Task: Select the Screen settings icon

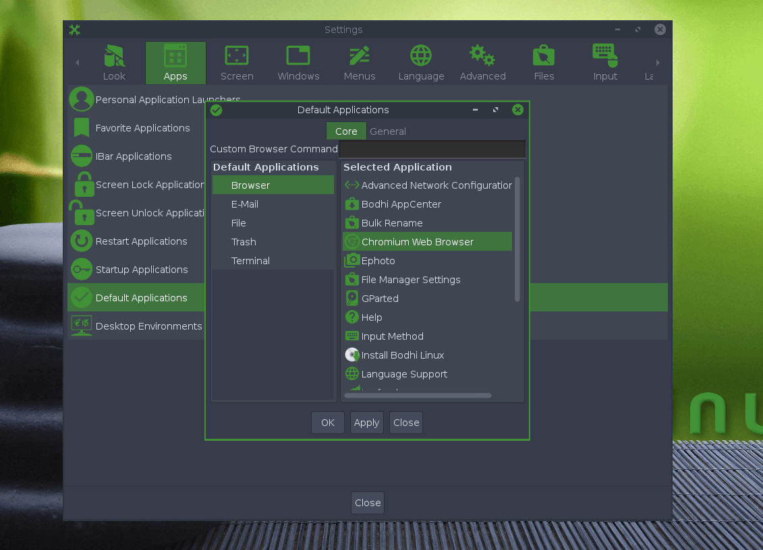Action: click(237, 55)
